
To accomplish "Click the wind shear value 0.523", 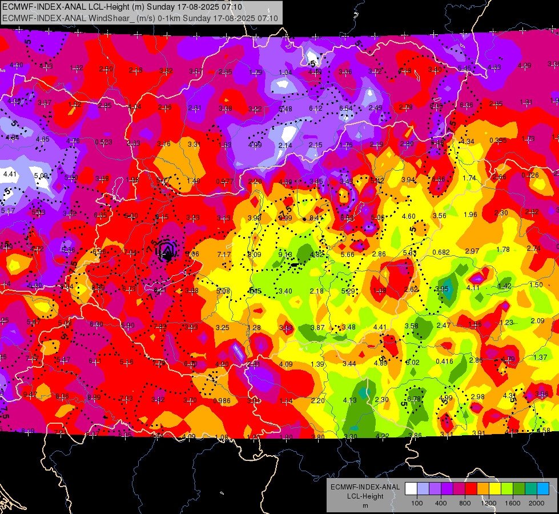I will (x=104, y=142).
